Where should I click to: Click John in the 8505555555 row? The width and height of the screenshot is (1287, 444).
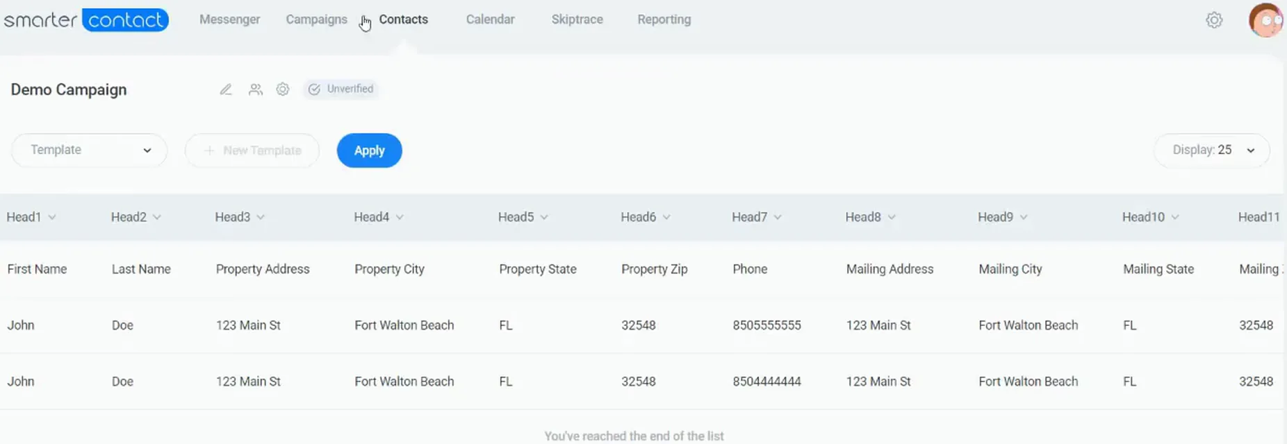21,325
